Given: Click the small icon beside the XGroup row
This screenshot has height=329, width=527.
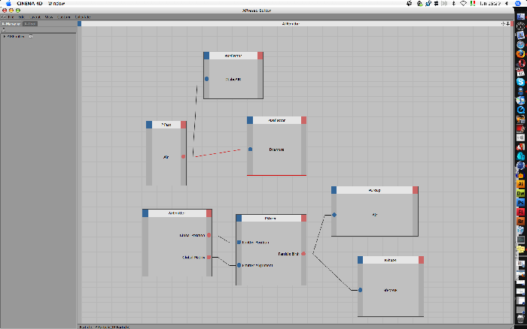Looking at the screenshot, I should 31,36.
